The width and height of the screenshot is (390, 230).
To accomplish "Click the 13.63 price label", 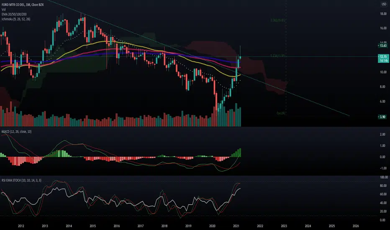I will pyautogui.click(x=383, y=46).
